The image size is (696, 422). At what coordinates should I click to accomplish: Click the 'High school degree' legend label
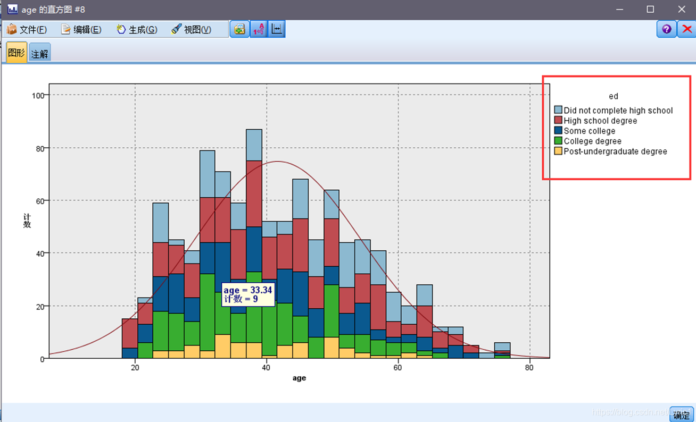click(600, 121)
